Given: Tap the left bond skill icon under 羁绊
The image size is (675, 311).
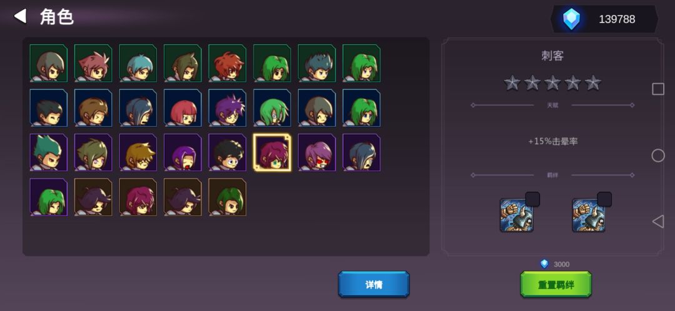Looking at the screenshot, I should tap(517, 215).
